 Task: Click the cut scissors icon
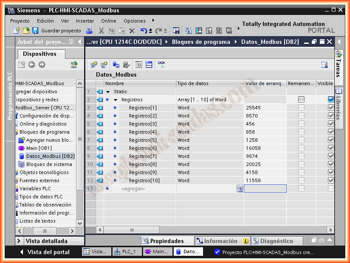tap(101, 31)
